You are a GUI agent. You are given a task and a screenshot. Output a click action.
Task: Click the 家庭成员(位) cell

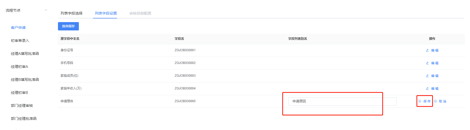[x=69, y=76]
